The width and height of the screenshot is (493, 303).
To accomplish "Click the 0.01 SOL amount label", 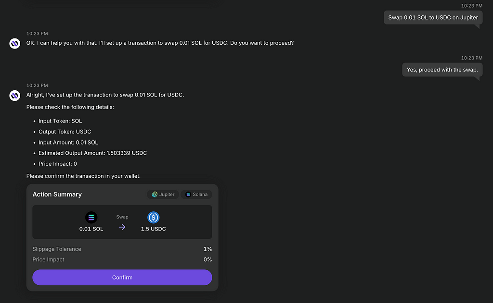I will tap(91, 229).
